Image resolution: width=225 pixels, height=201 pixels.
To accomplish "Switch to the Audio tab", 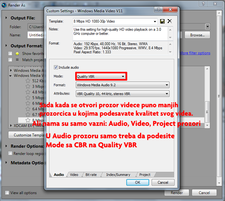I will tap(59, 175).
